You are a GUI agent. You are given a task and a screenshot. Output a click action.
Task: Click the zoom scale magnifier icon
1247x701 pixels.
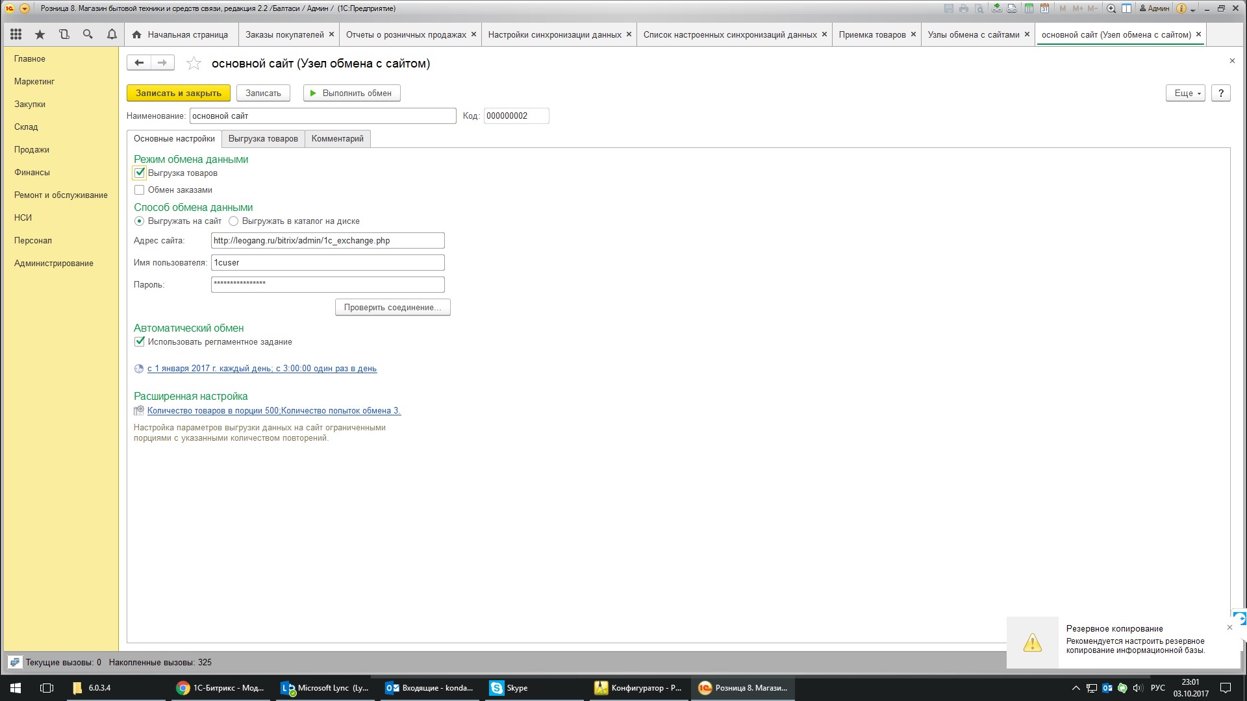(1111, 8)
